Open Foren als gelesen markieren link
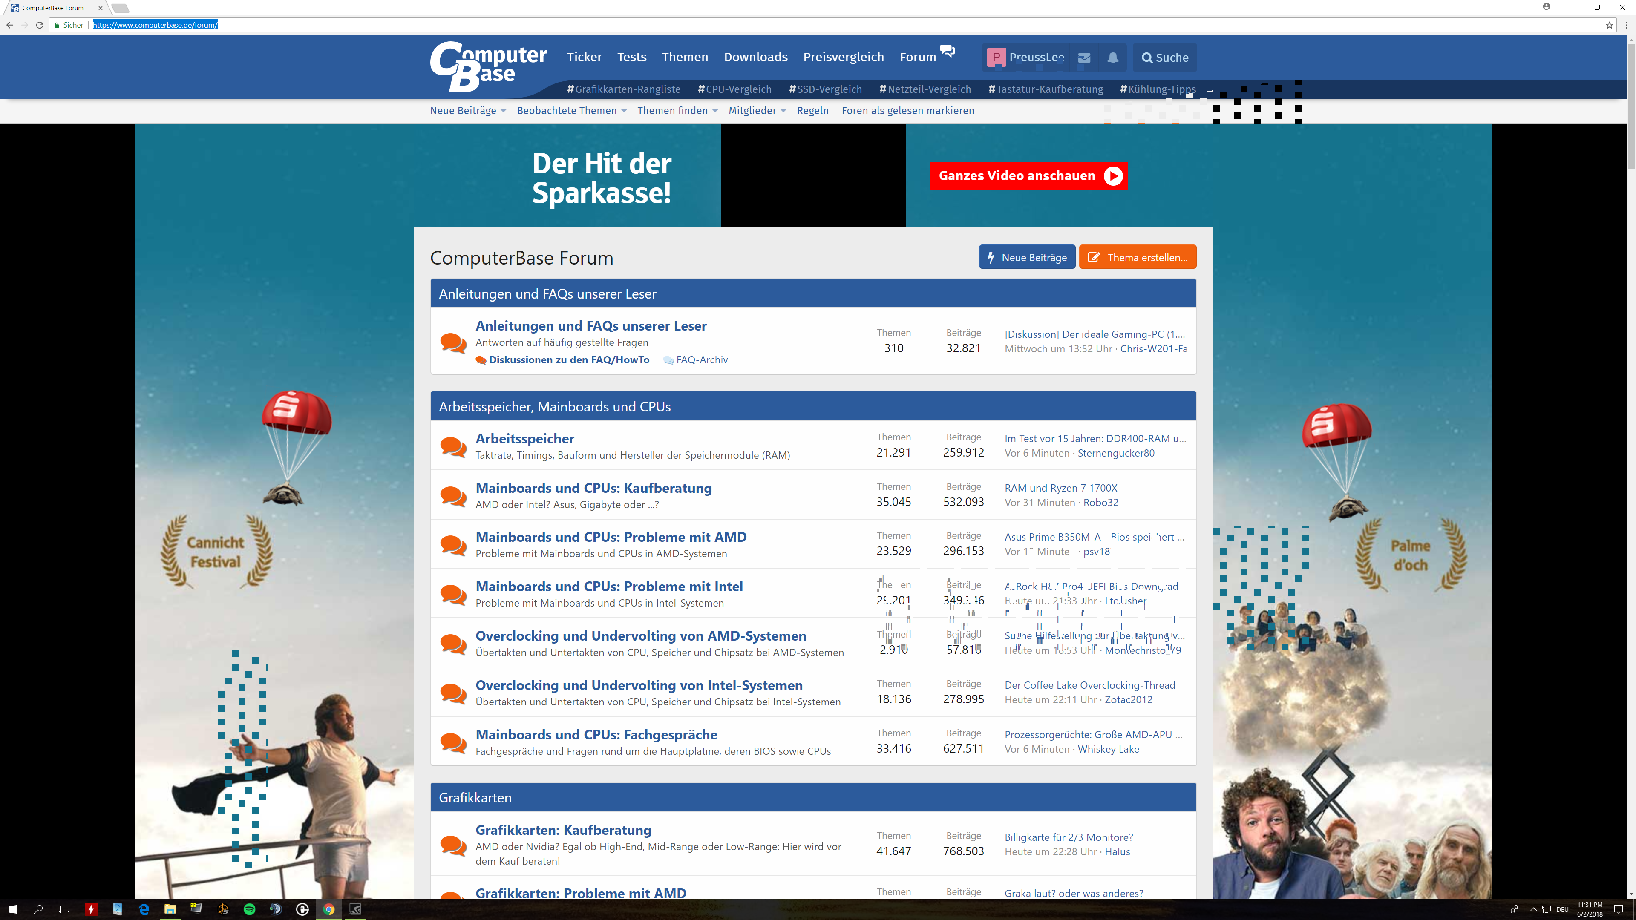This screenshot has height=920, width=1636. pyautogui.click(x=907, y=110)
